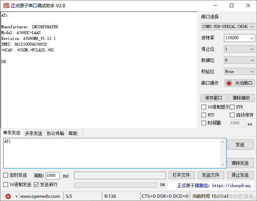Click the IMEI line in receive area
257x201 pixels.
point(24,44)
